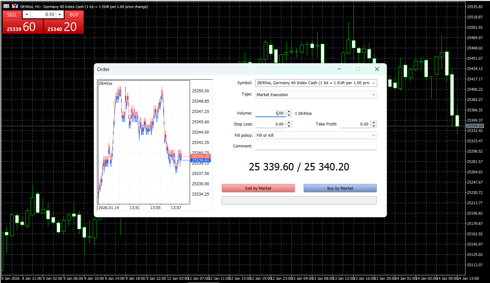Expand the Fill policy dropdown
The width and height of the screenshot is (490, 283).
point(316,135)
